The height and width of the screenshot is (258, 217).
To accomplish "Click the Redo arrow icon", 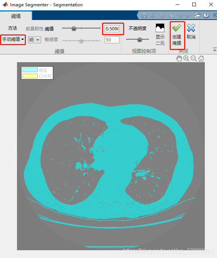I will (x=189, y=15).
